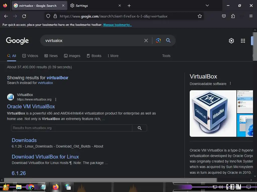This screenshot has height=192, width=257.
Task: Click the VirtualBox site favicon
Action: pyautogui.click(x=11, y=97)
